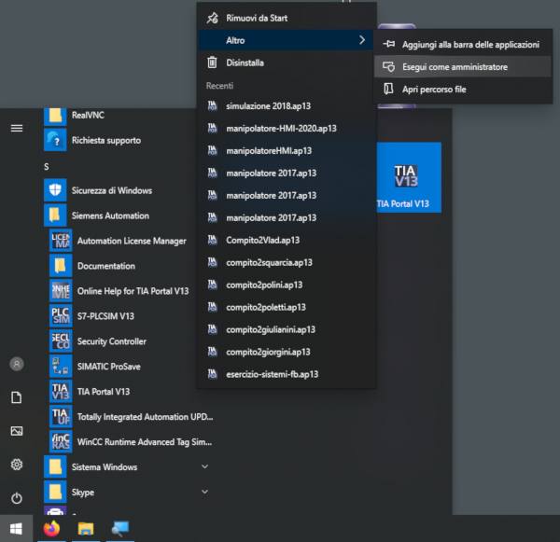Viewport: 560px width, 542px height.
Task: Open SIMATIC ProSave application
Action: (108, 367)
